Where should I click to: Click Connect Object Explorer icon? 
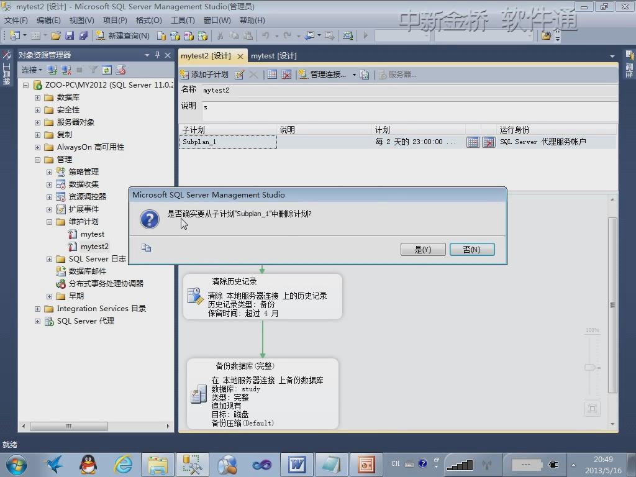click(x=52, y=70)
